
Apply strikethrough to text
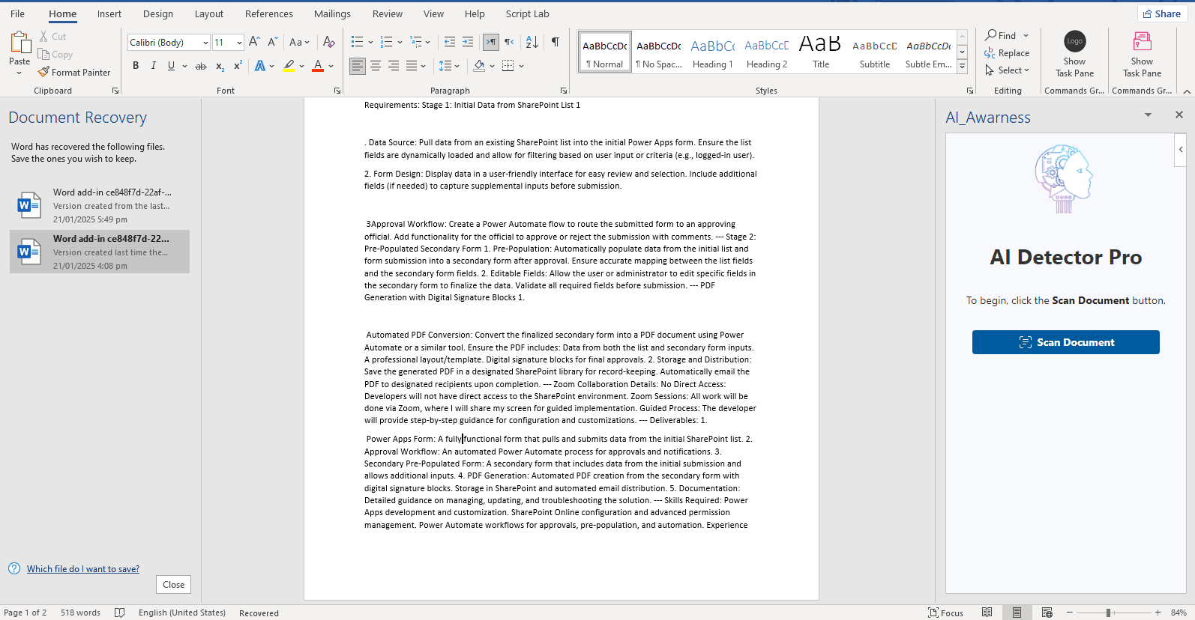point(200,66)
